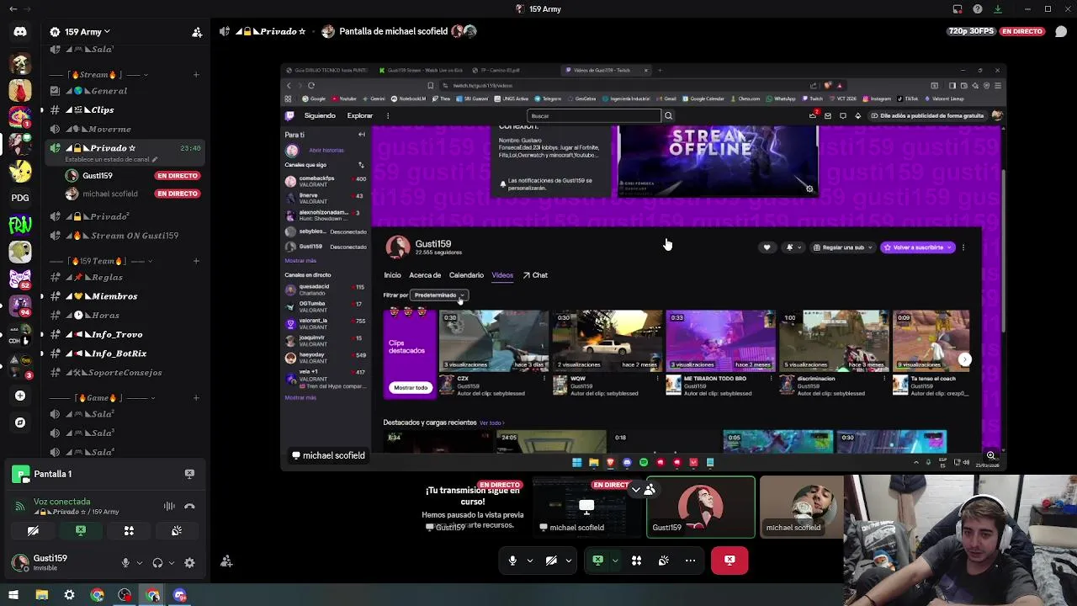Open discover servers compass icon

(x=20, y=423)
